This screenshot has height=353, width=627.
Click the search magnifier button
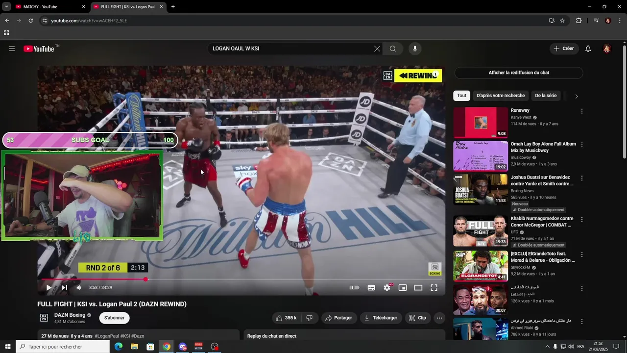393,49
